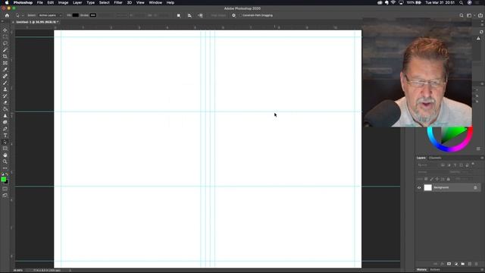
Task: Toggle Quick Mask mode
Action: point(5,189)
